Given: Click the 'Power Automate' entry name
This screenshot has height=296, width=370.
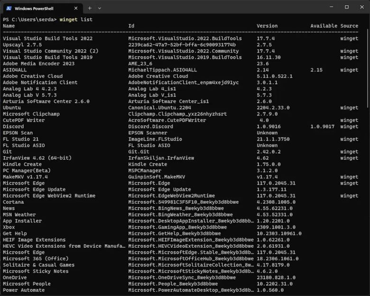Looking at the screenshot, I should pyautogui.click(x=23, y=290).
